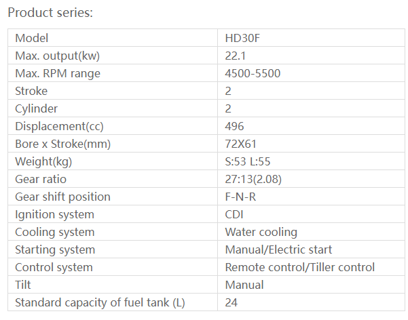Screen dimensions: 408x320
Task: Select the CDI ignition system value
Action: click(235, 214)
